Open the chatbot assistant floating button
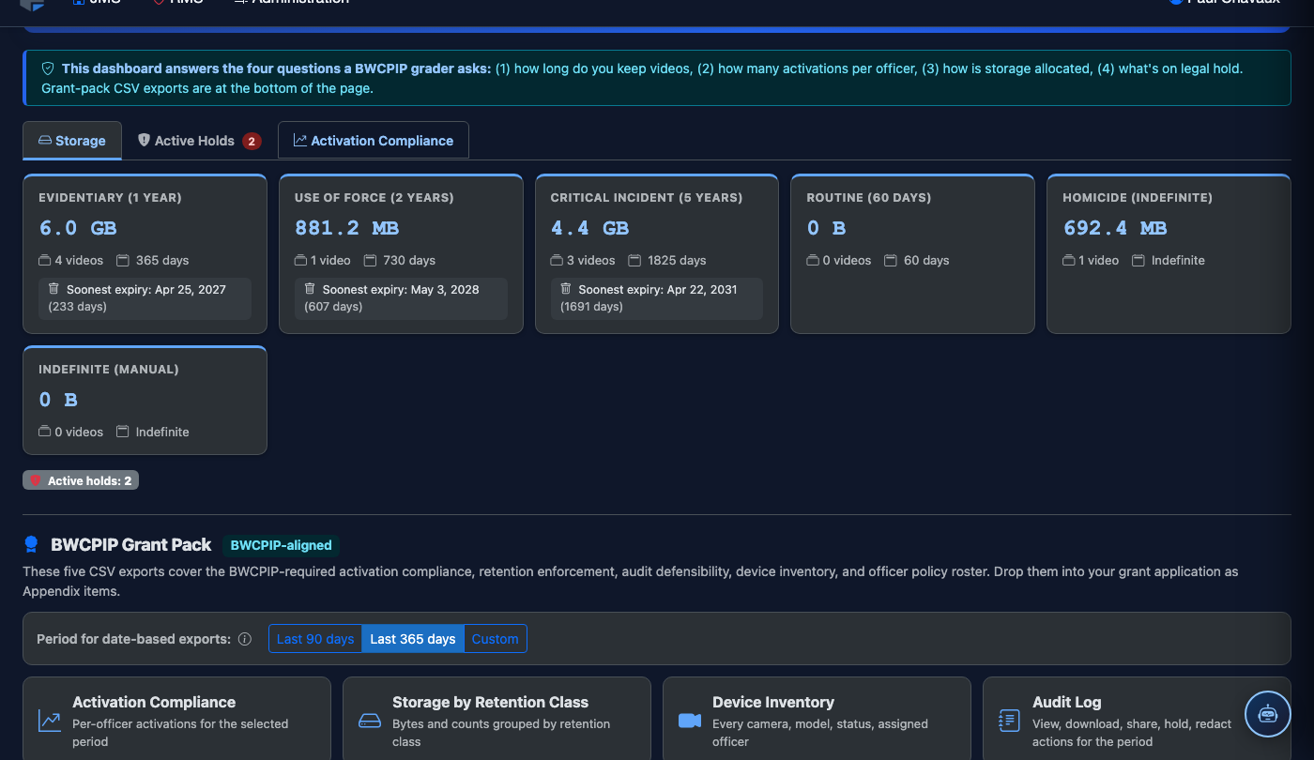This screenshot has height=760, width=1314. (1268, 714)
